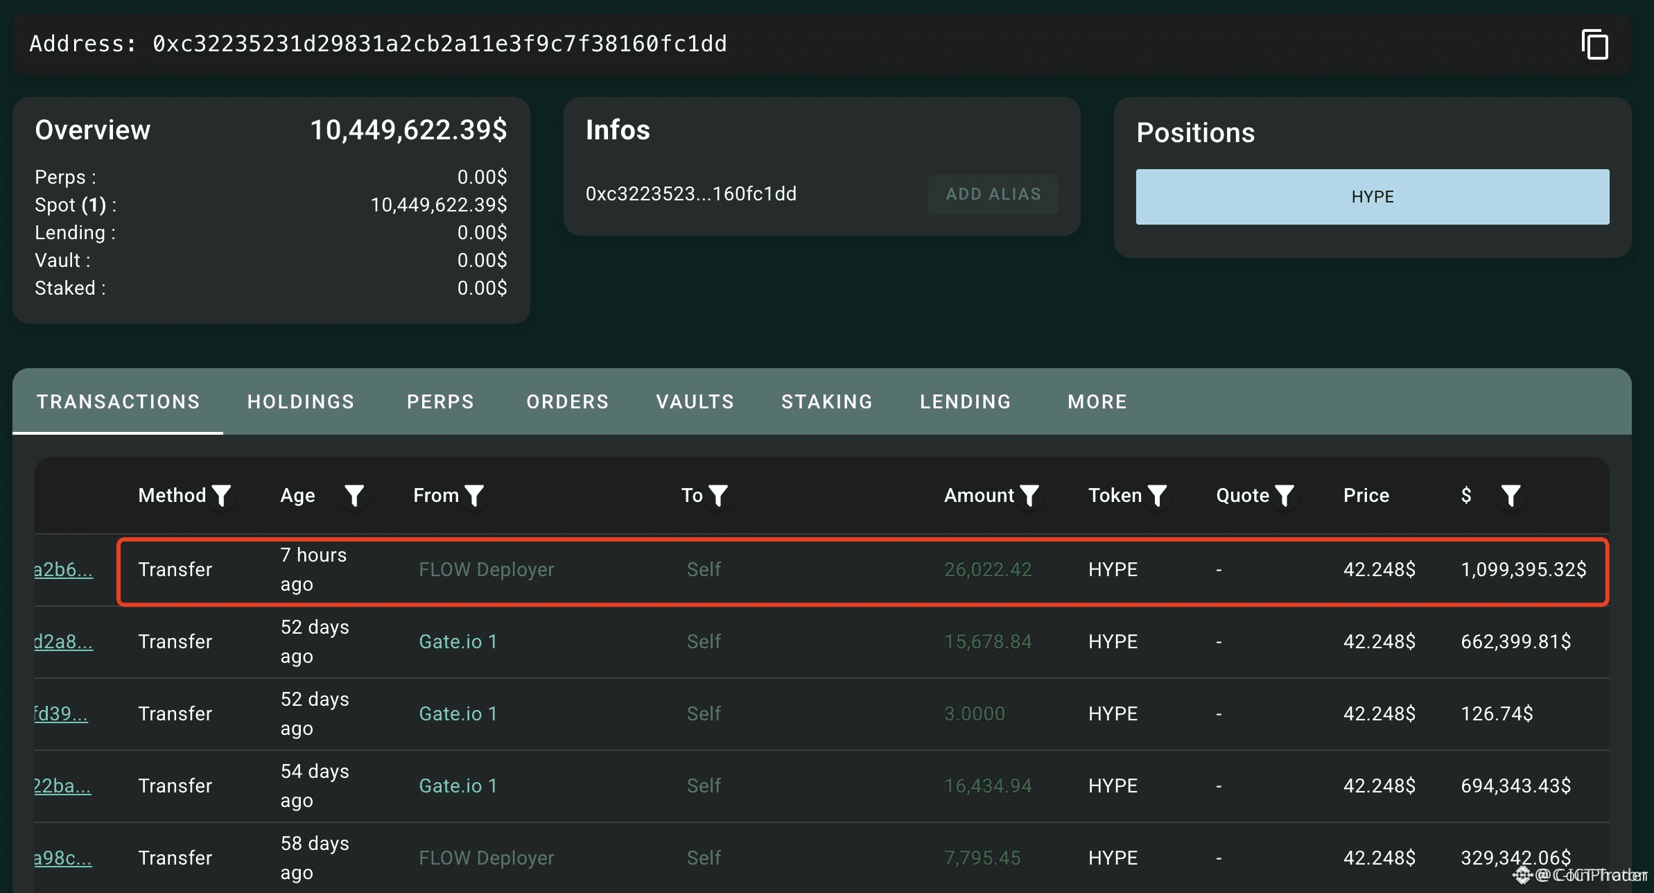The width and height of the screenshot is (1654, 893).
Task: Click the full address text in the header
Action: pos(439,44)
